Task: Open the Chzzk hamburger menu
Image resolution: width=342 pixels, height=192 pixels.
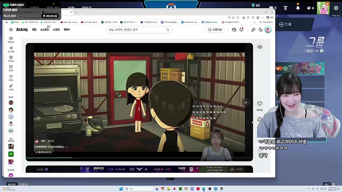Action: tap(11, 30)
